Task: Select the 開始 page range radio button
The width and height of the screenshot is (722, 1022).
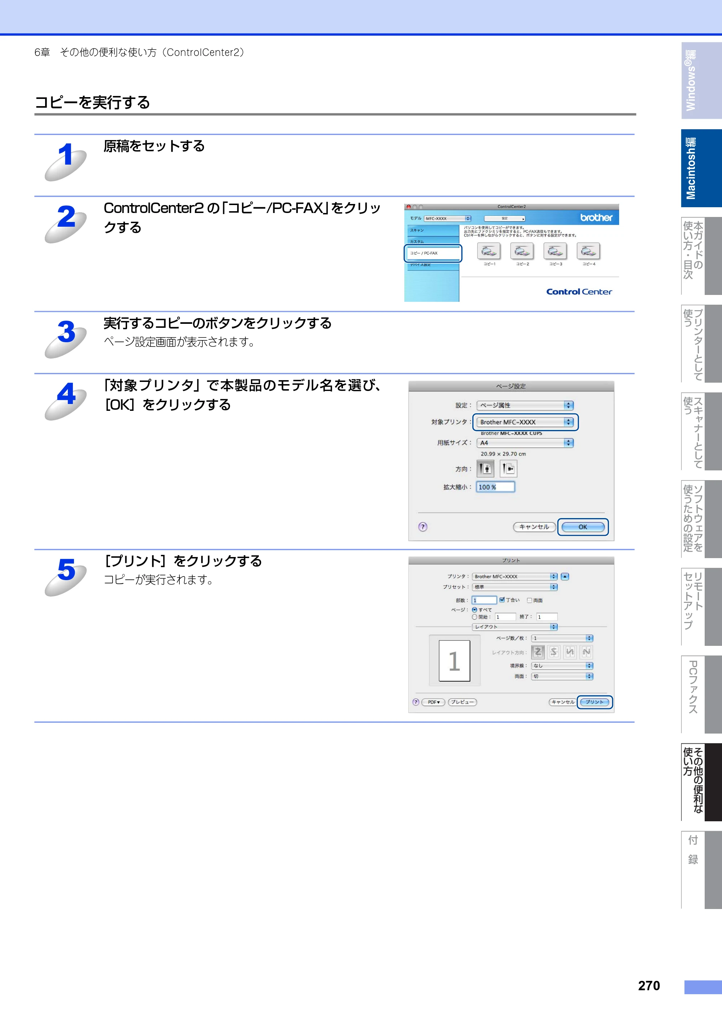Action: tap(474, 617)
